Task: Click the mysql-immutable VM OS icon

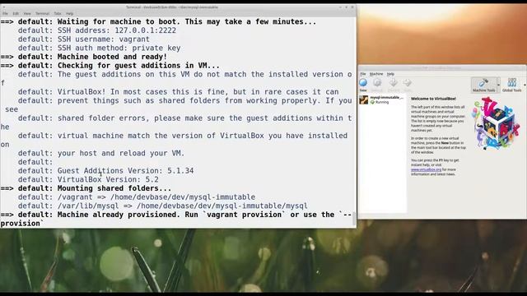Action: pos(364,99)
